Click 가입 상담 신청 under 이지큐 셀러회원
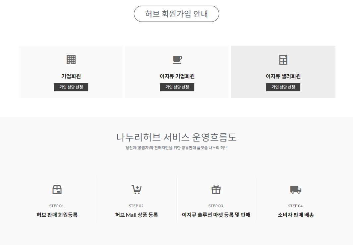This screenshot has height=245, width=353. [x=283, y=87]
